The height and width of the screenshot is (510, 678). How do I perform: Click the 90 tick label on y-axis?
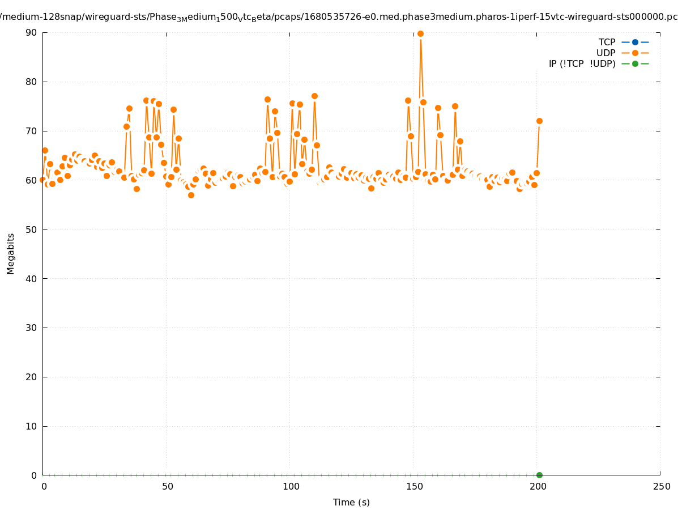(31, 32)
